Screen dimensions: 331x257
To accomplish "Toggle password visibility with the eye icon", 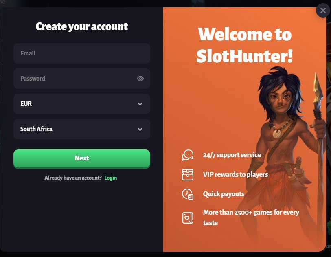I will [140, 79].
